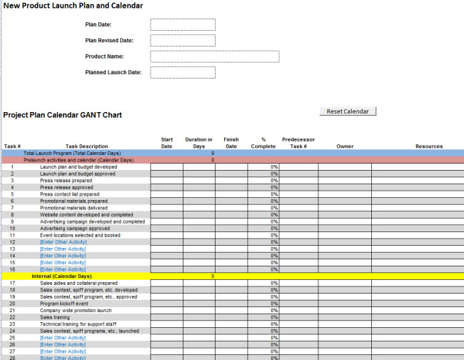Select the Task Description column header

[86, 146]
